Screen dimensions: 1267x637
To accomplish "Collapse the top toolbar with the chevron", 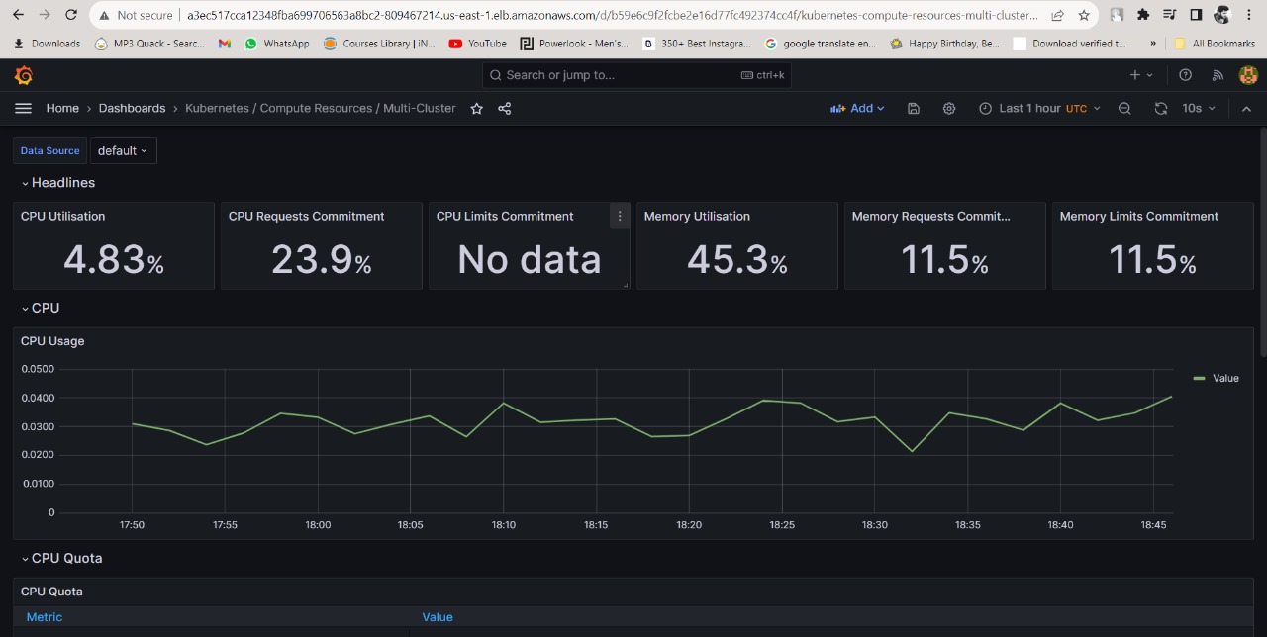I will click(1246, 109).
